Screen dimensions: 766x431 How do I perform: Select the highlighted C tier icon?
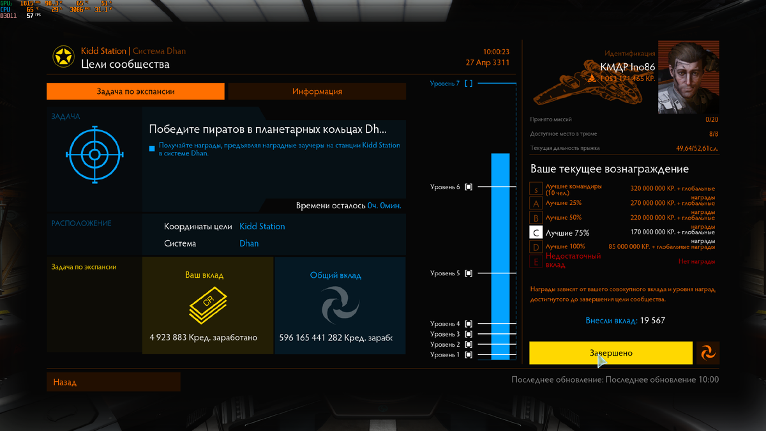click(536, 232)
